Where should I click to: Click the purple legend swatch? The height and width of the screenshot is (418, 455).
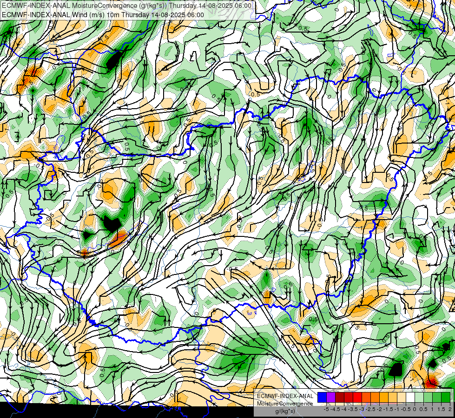coord(331,397)
